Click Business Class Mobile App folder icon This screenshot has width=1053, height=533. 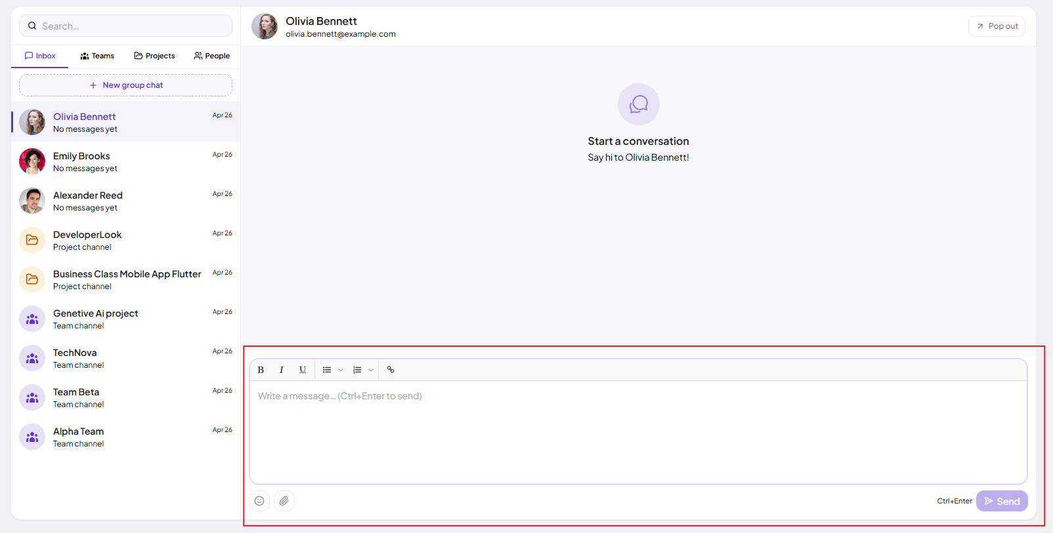pos(32,279)
